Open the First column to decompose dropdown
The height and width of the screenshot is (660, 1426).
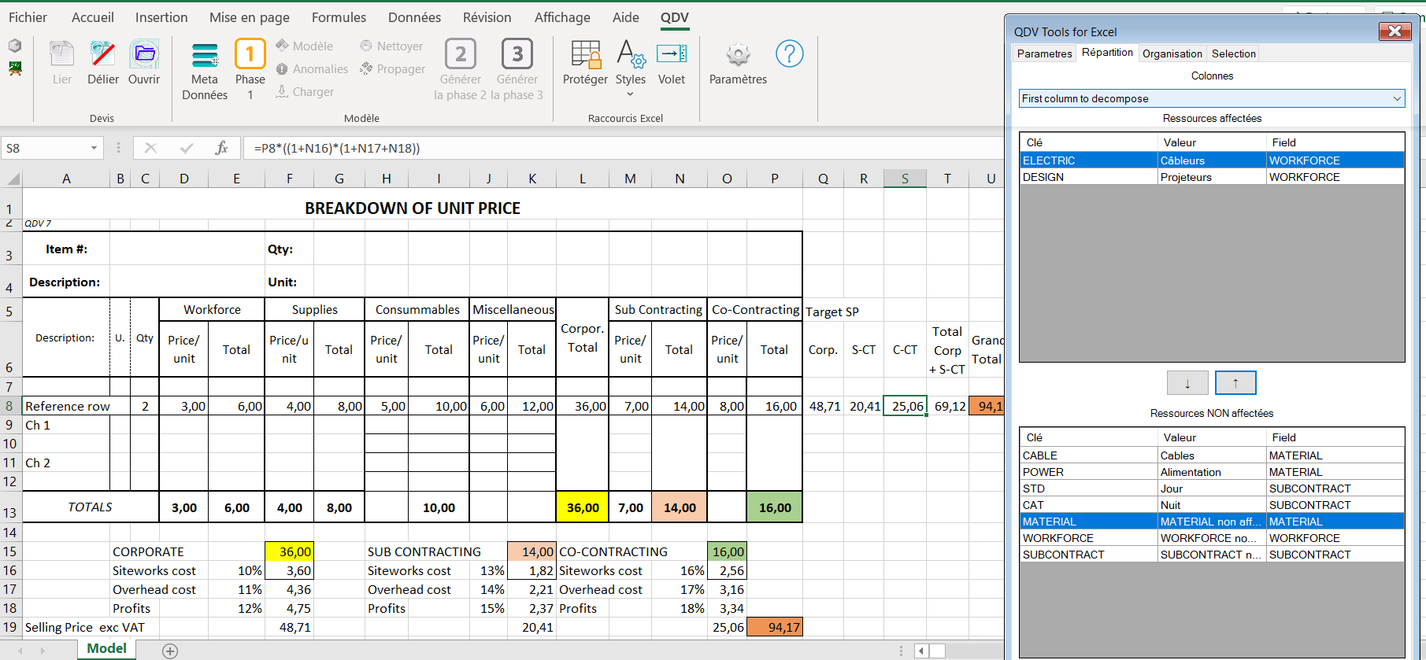[x=1212, y=98]
